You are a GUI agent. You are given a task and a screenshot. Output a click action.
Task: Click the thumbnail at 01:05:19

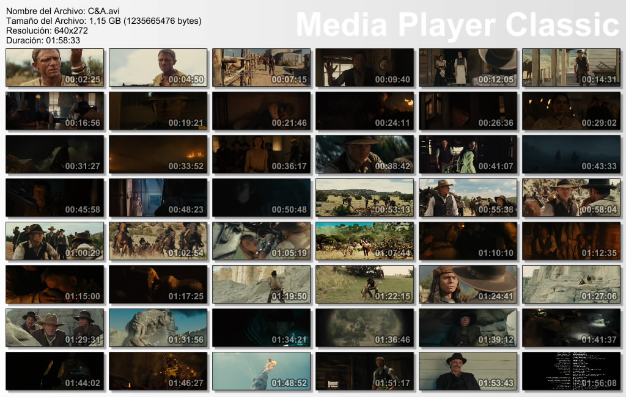point(262,241)
